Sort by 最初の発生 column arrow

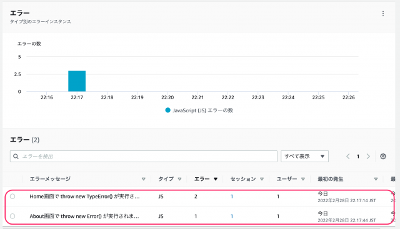(376, 179)
